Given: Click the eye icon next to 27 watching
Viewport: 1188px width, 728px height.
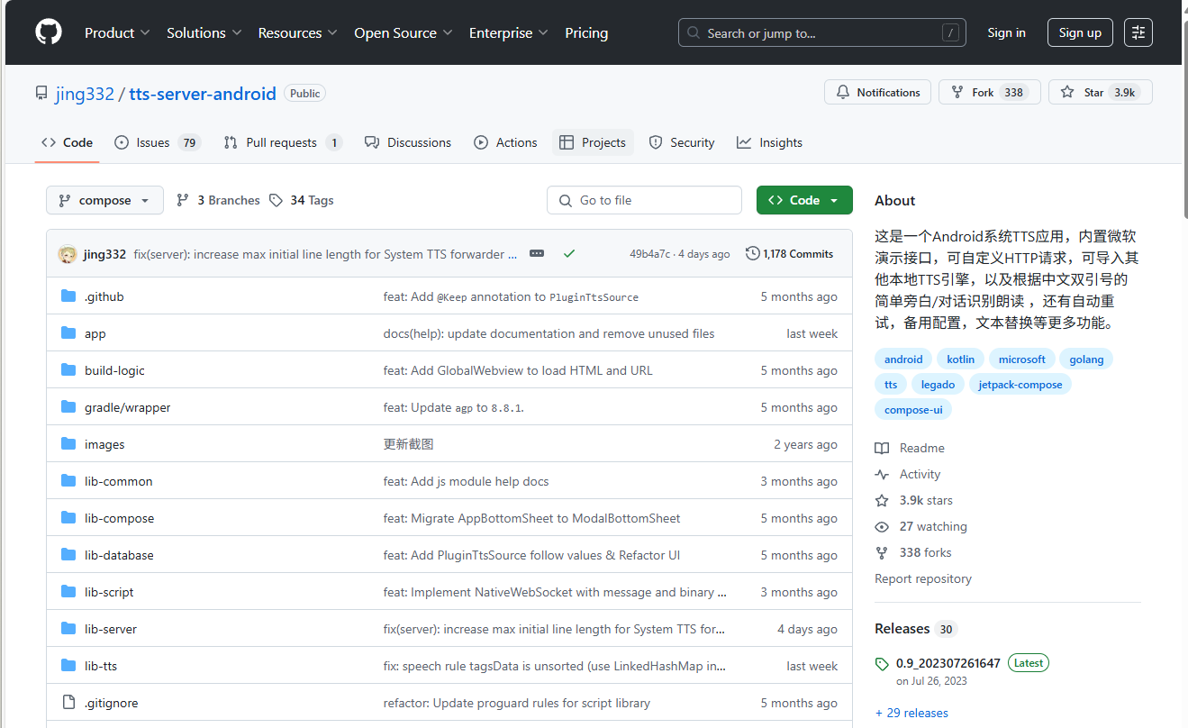Looking at the screenshot, I should click(881, 526).
